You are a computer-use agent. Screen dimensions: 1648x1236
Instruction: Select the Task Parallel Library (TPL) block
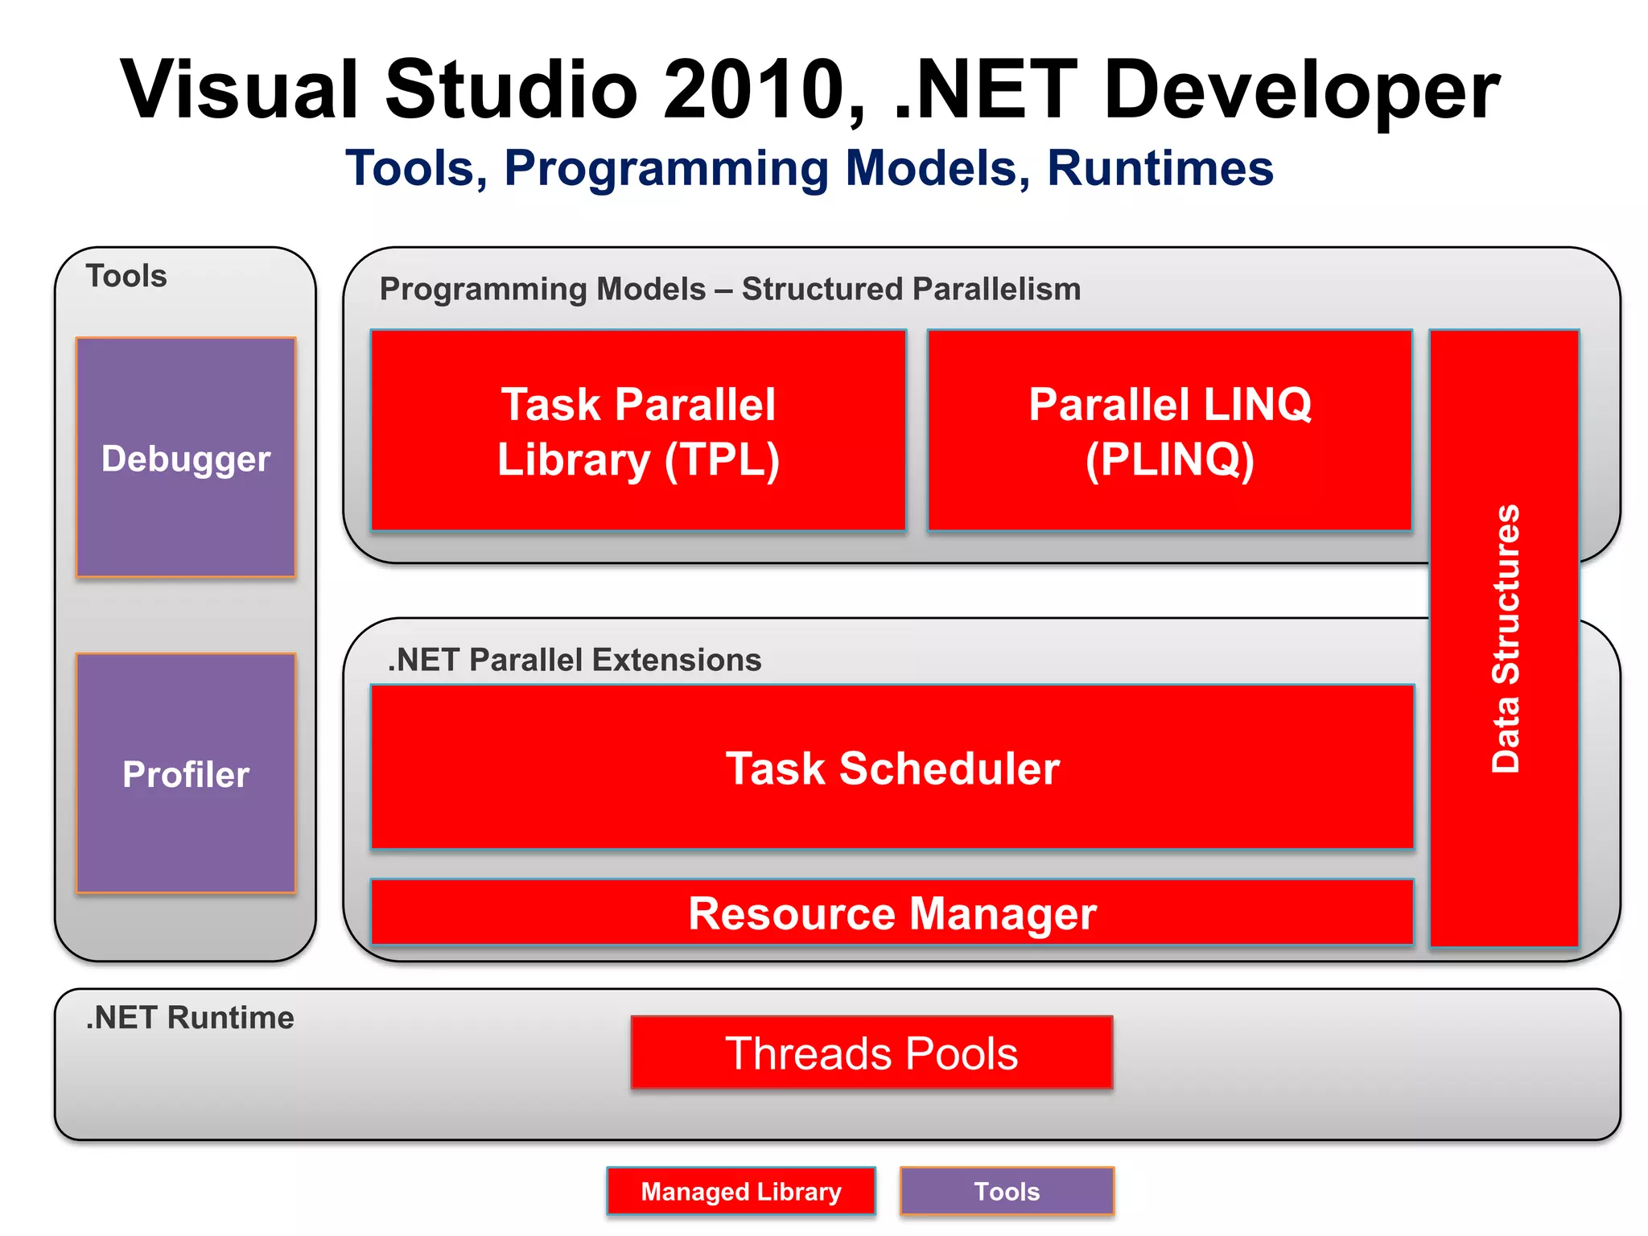click(638, 431)
